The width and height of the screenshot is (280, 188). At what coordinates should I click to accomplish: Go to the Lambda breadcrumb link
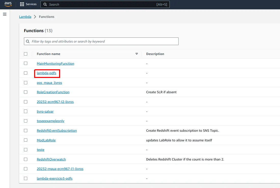[x=25, y=17]
